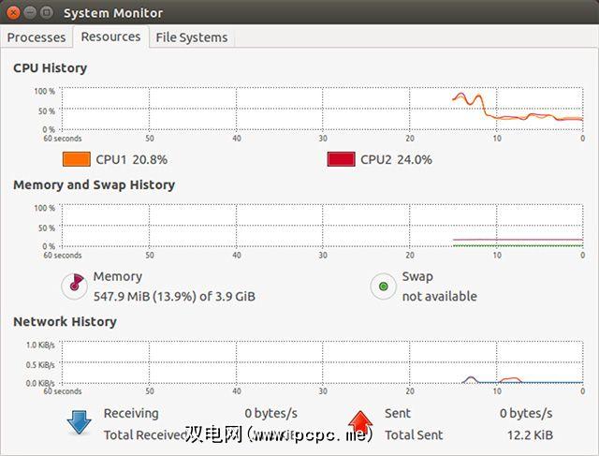Close the System Monitor window

[x=13, y=12]
